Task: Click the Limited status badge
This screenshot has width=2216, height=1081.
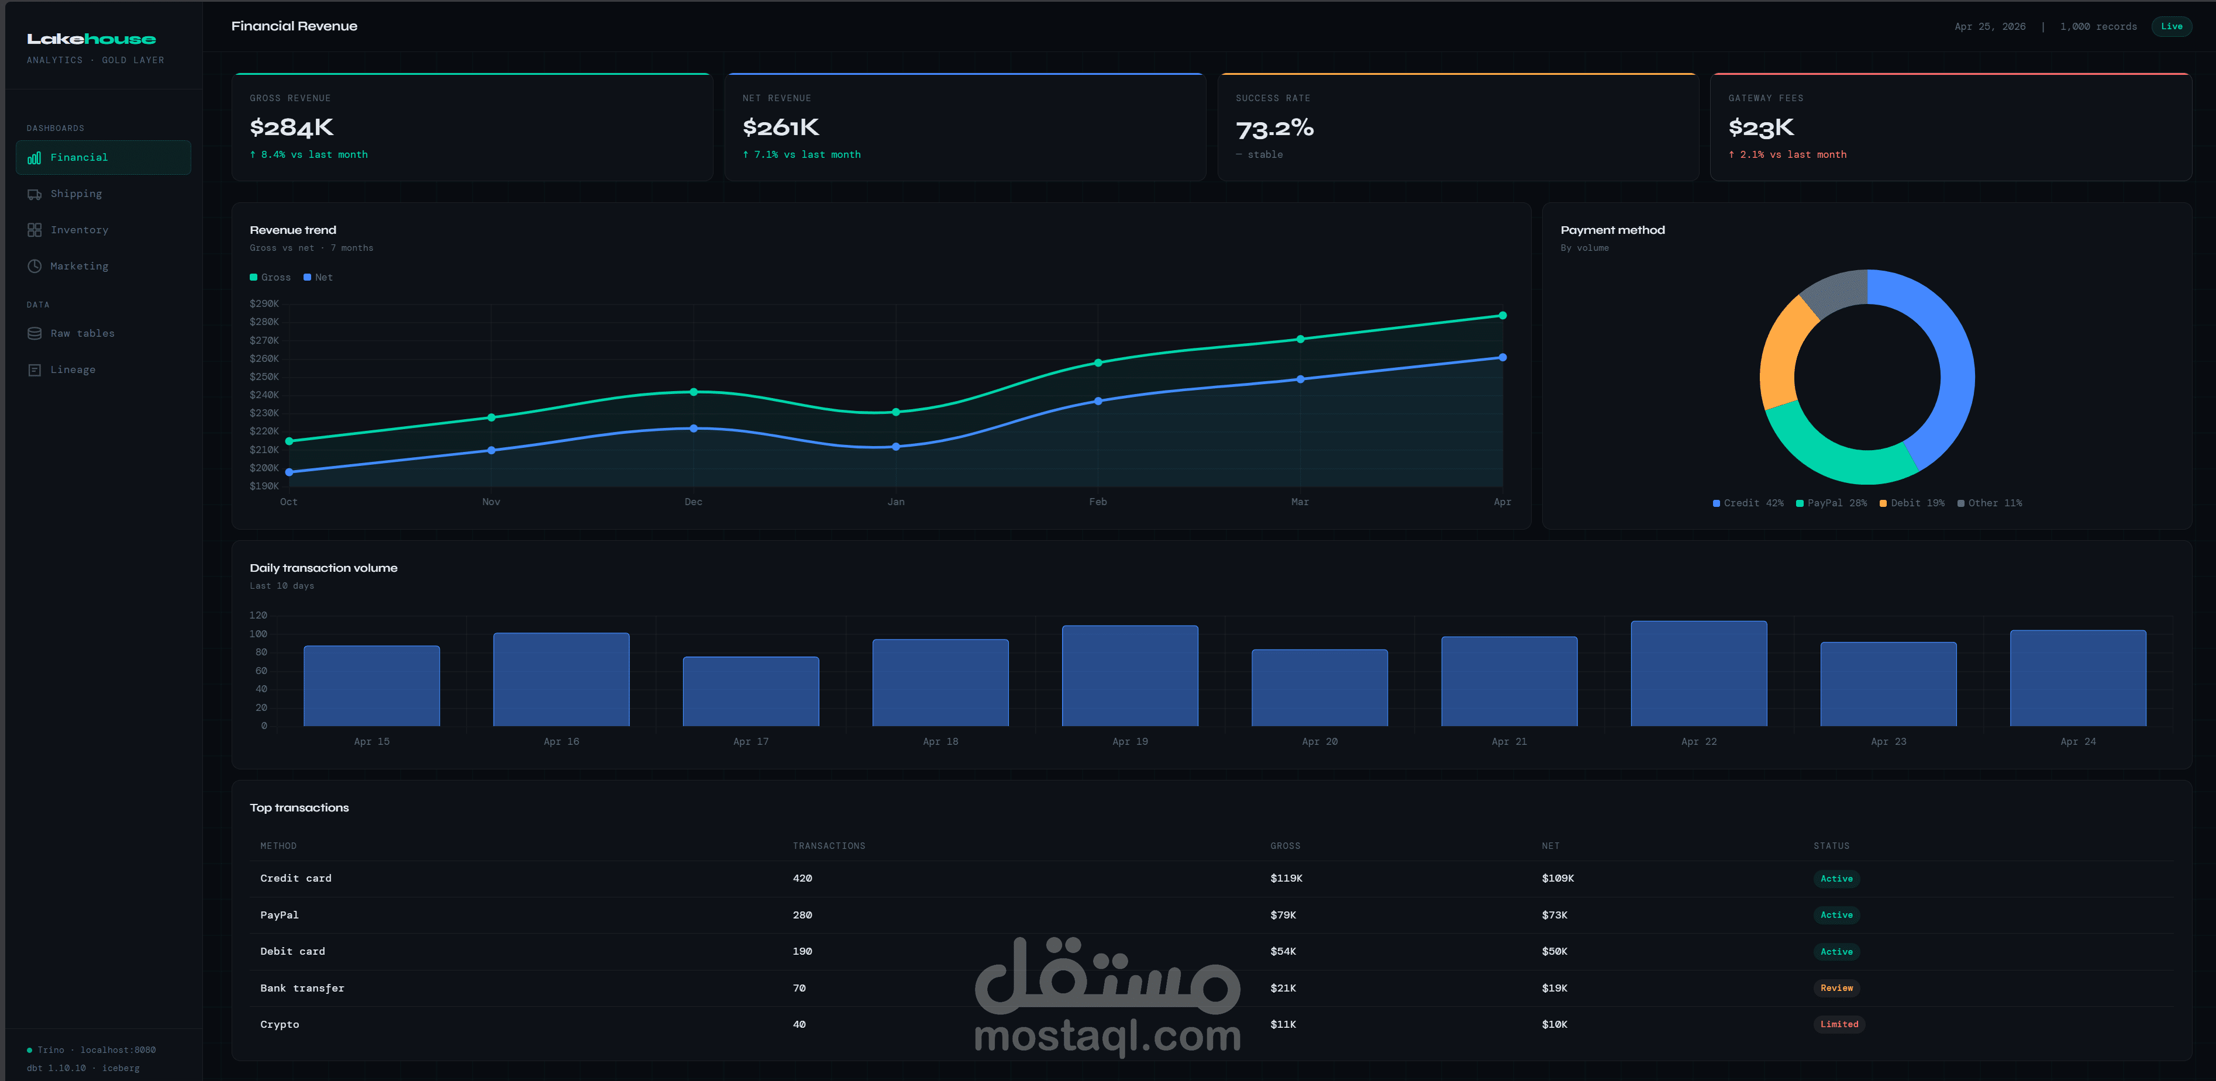Action: pos(1839,1024)
